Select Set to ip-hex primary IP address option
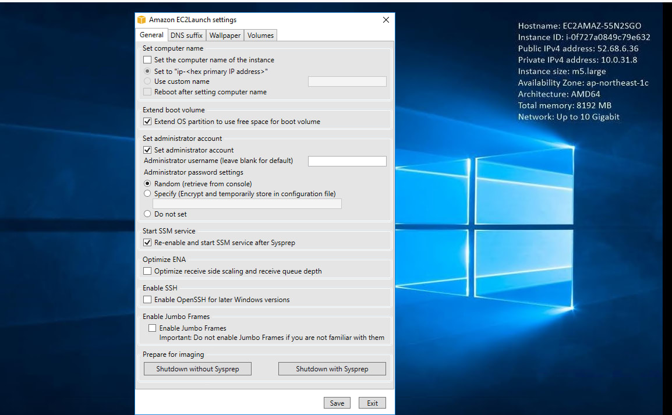The height and width of the screenshot is (415, 672). tap(147, 71)
